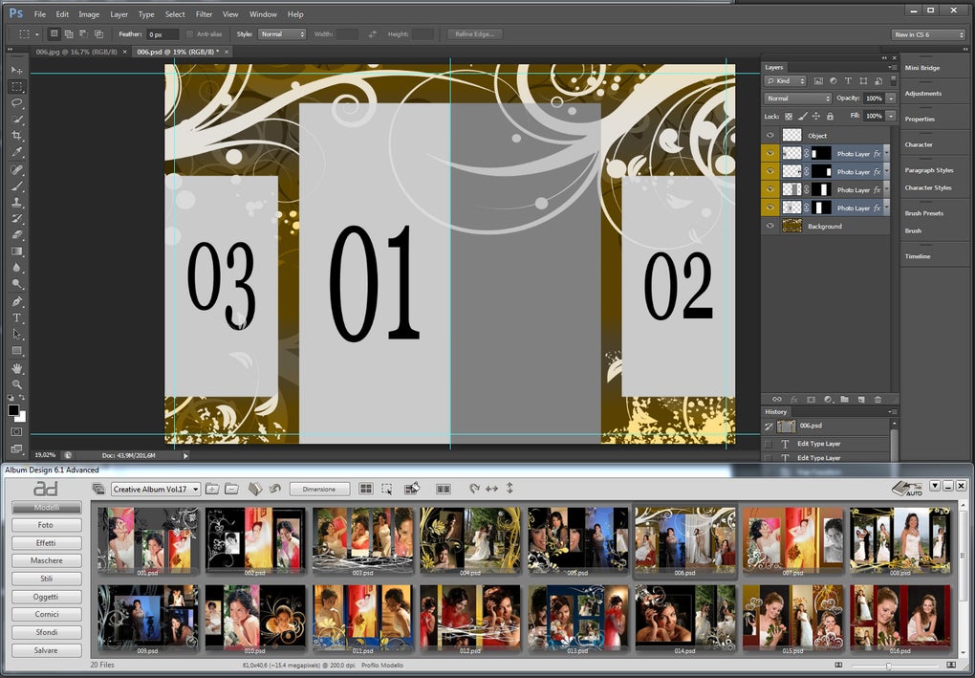Toggle lock all icon
Image resolution: width=975 pixels, height=678 pixels.
coord(830,117)
